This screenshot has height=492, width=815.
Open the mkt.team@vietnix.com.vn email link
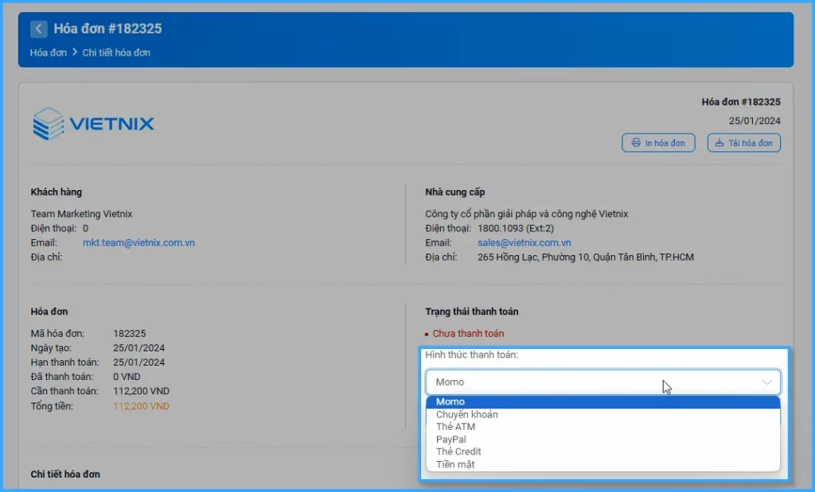(x=138, y=242)
